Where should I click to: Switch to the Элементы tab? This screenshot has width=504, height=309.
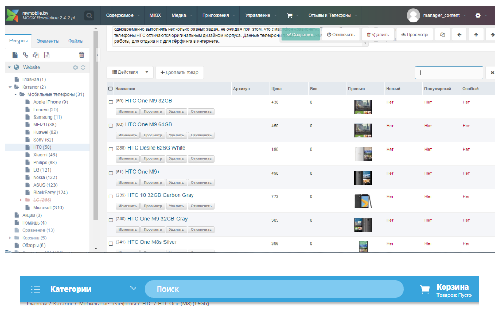[48, 41]
